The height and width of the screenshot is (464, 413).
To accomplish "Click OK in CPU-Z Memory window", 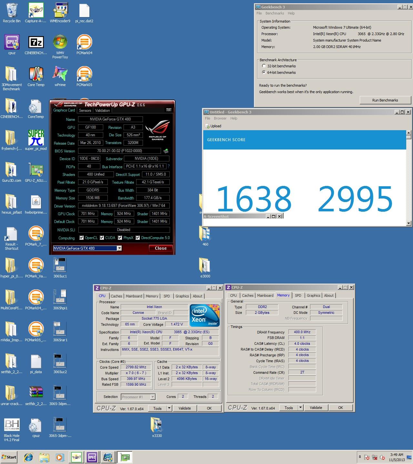I will click(340, 408).
